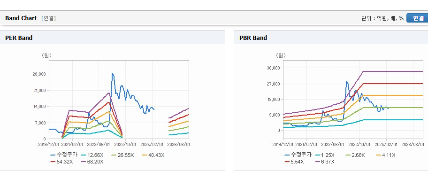This screenshot has height=171, width=428.
Task: Click the blue 연결 button
Action: tap(417, 18)
